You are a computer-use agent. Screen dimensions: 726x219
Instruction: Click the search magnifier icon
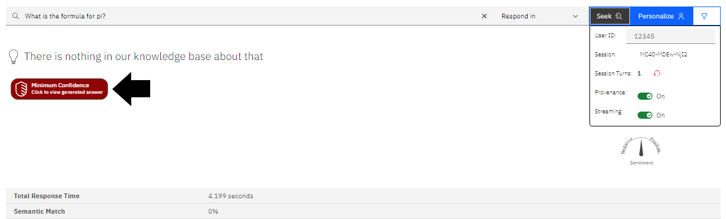[x=15, y=17]
